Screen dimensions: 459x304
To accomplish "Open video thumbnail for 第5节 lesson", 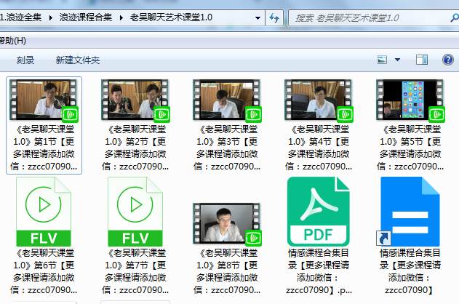I will [410, 100].
